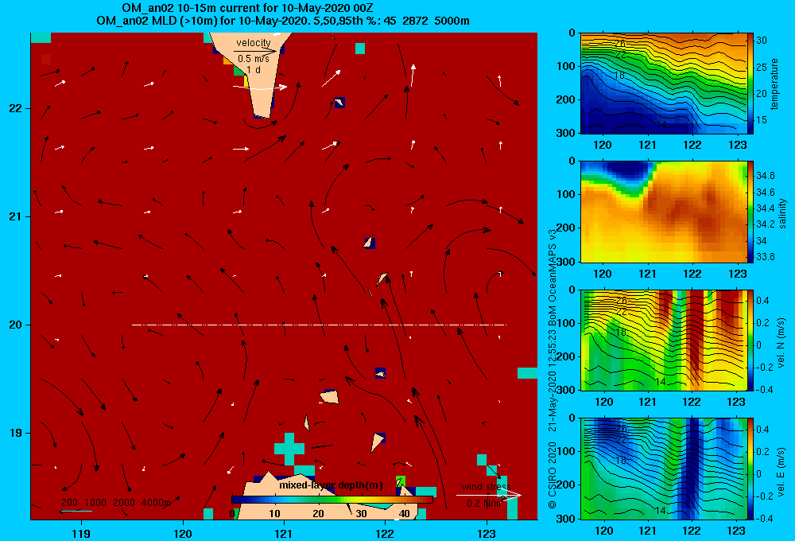The image size is (795, 541).
Task: Click the "0.5 m/s" velocity scale text
Action: (x=254, y=58)
